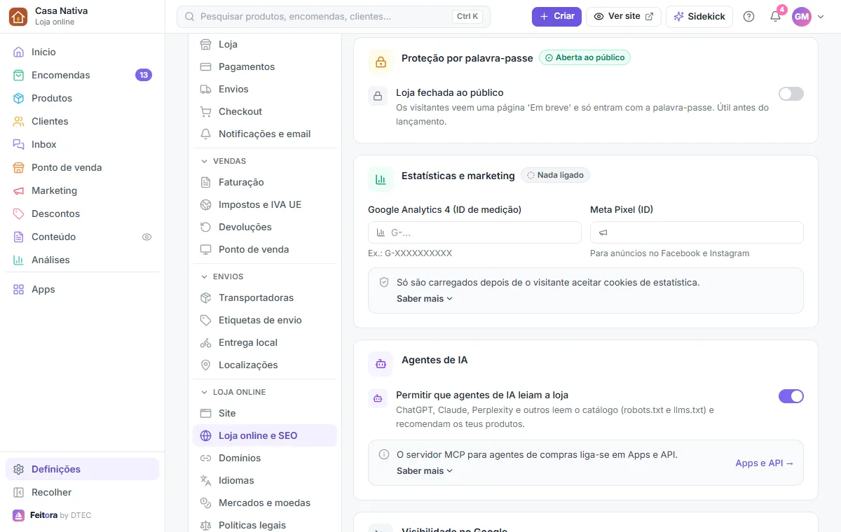Screen dimensions: 841x532
Task: Click the Produtos box icon
Action: coord(19,98)
